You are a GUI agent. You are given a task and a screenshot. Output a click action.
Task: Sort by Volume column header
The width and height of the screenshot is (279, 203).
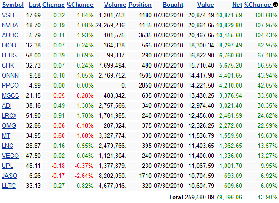115,5
